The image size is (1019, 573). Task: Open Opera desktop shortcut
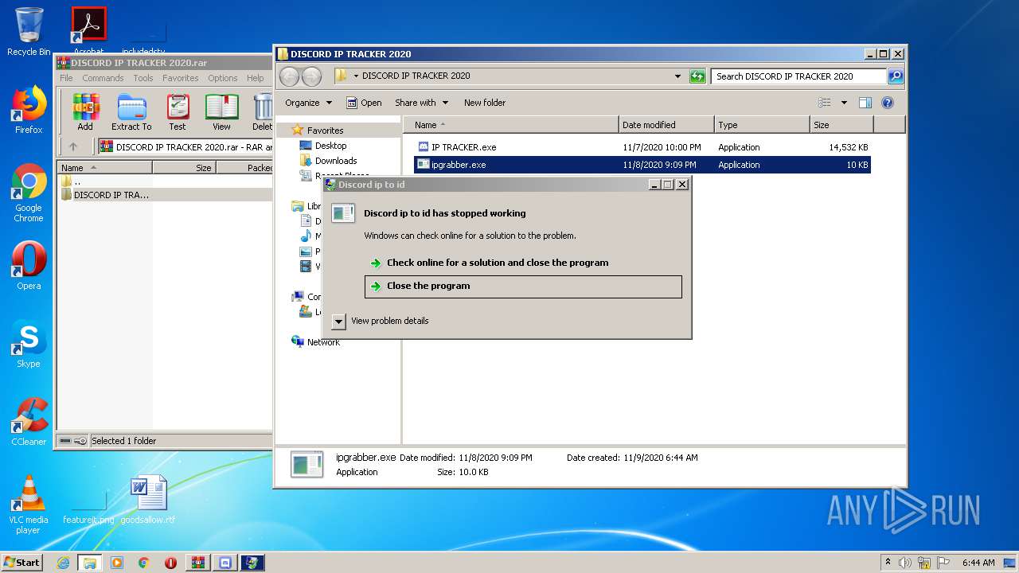(x=29, y=266)
